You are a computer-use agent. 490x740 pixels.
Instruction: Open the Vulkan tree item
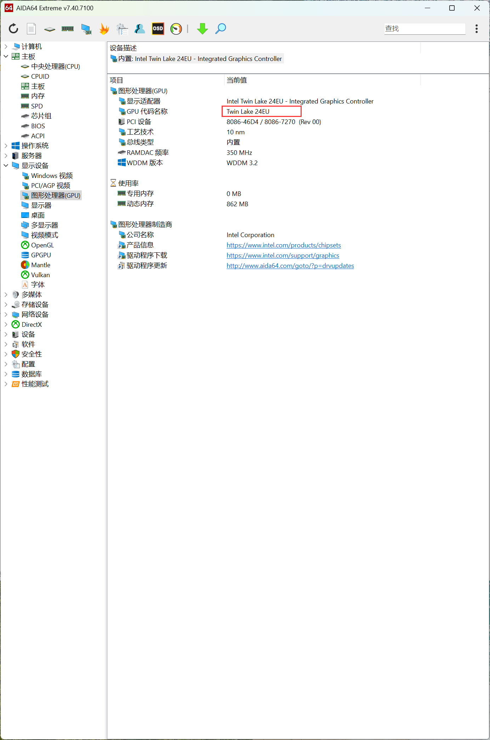[35, 275]
